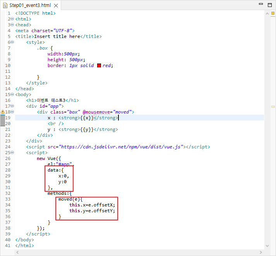Collapse the box div fold on line 18

pyautogui.click(x=12, y=112)
